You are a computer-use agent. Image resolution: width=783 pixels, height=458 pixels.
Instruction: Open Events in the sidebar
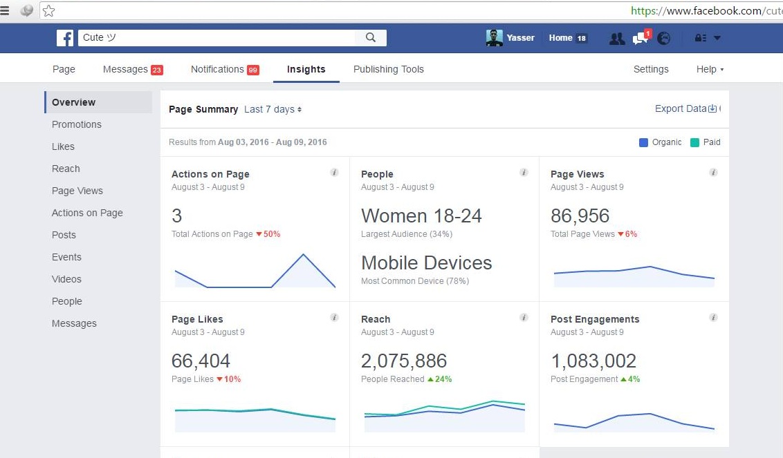[66, 257]
